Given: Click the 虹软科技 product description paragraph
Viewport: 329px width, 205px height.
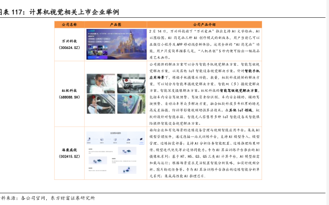Looking at the screenshot, I should pos(204,94).
